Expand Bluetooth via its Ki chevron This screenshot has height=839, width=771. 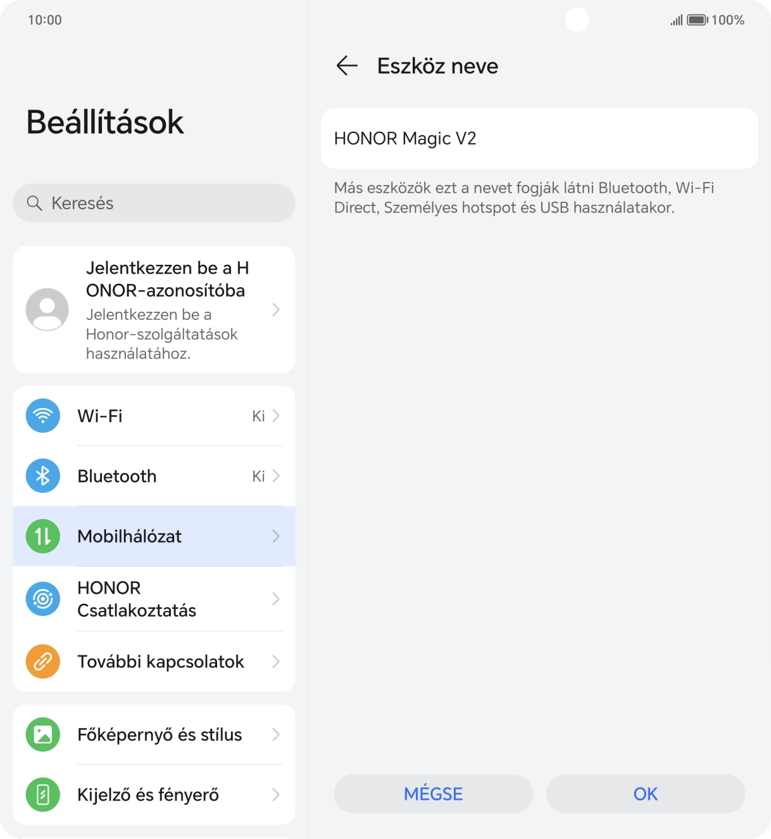(276, 476)
